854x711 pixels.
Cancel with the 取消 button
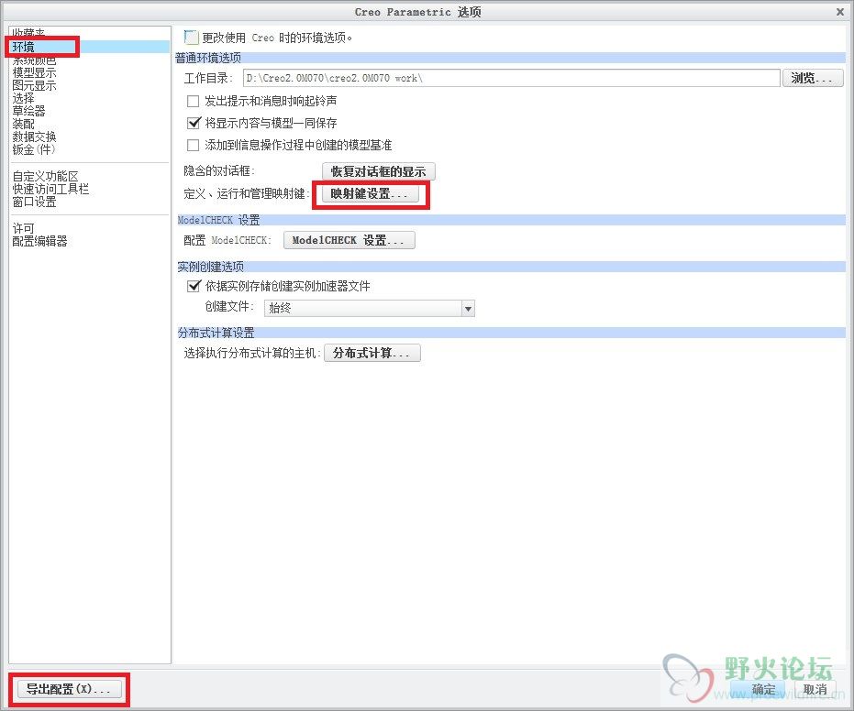(x=815, y=689)
